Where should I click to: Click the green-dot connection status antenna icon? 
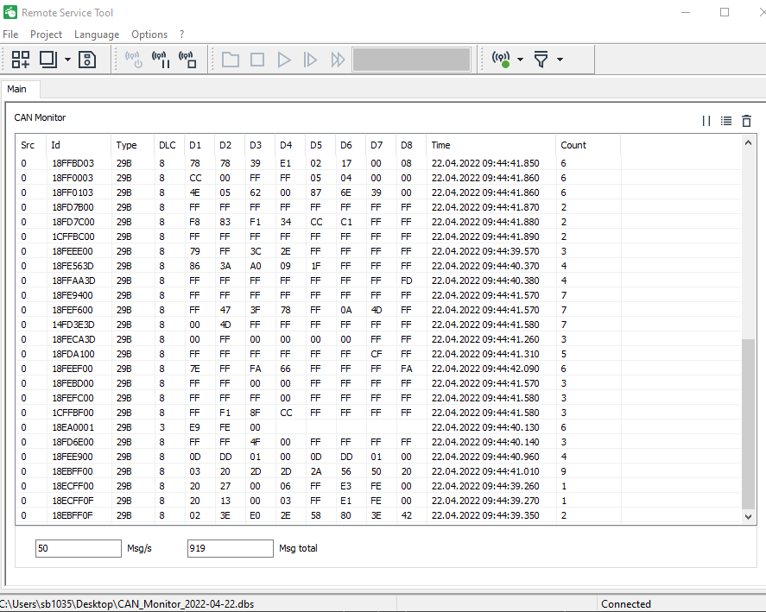(x=502, y=60)
